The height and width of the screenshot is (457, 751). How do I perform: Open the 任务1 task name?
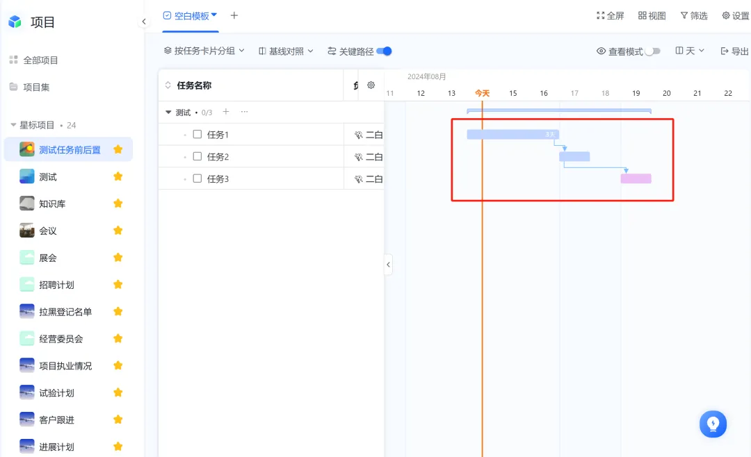pyautogui.click(x=218, y=135)
